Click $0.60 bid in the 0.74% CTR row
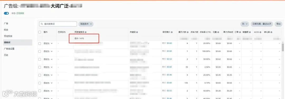Screen dimensions: 285x99 pos(169,83)
